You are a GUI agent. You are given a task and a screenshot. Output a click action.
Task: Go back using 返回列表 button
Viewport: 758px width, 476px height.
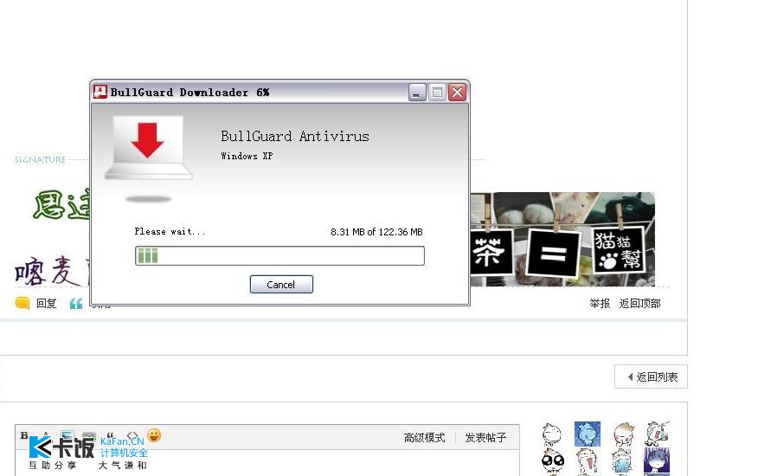(x=652, y=376)
